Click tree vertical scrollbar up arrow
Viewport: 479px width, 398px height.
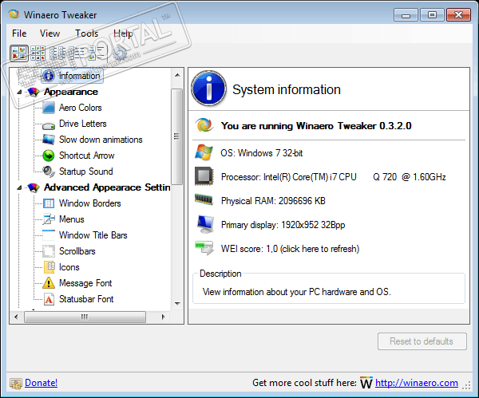coord(177,75)
